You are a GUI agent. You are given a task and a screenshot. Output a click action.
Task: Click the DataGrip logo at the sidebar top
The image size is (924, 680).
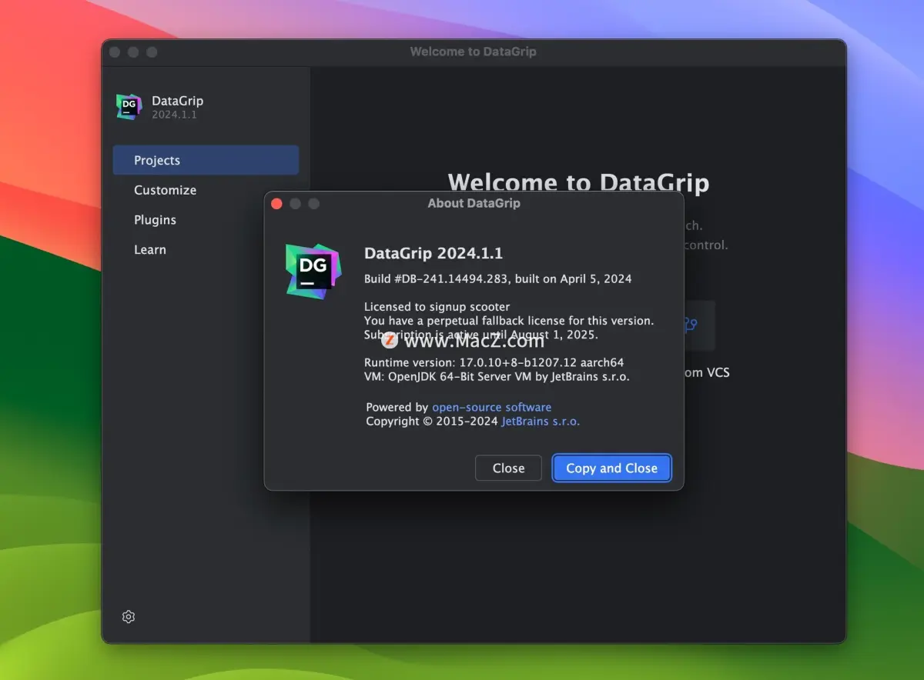coord(128,106)
